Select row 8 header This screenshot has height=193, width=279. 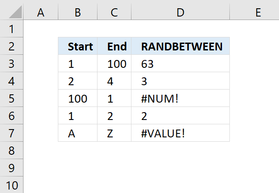click(12, 150)
